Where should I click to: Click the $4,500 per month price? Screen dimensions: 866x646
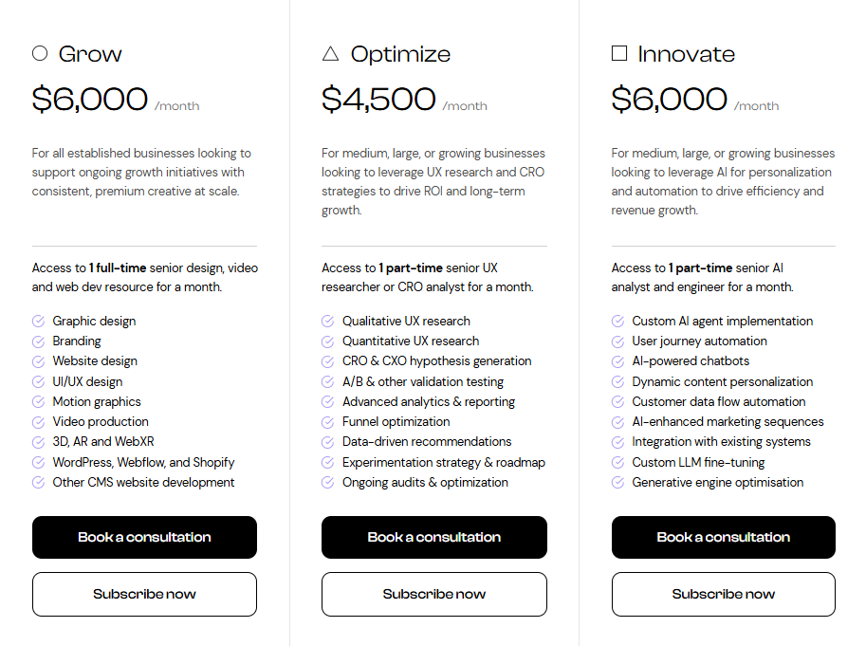click(x=378, y=99)
